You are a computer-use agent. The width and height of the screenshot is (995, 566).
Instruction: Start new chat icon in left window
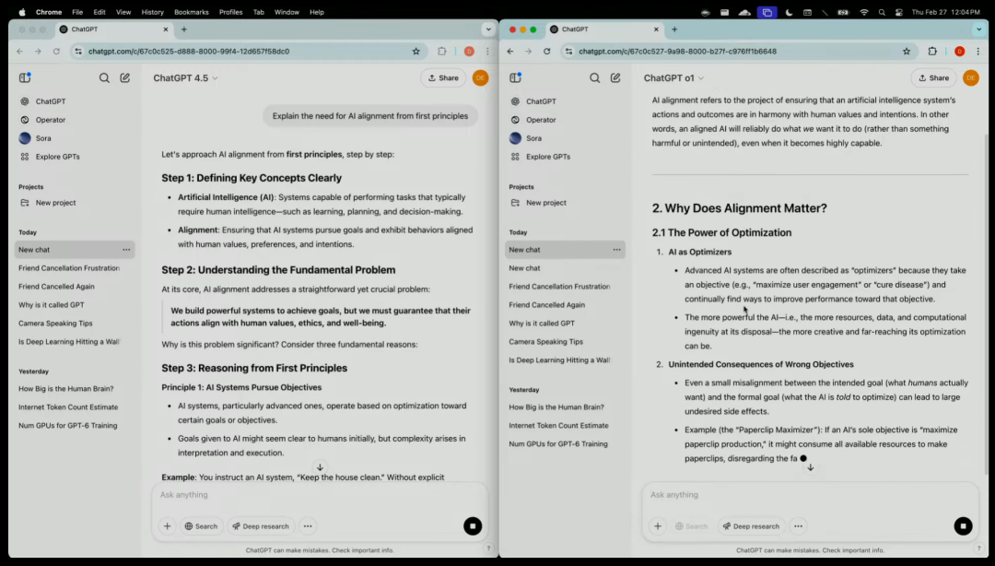125,77
